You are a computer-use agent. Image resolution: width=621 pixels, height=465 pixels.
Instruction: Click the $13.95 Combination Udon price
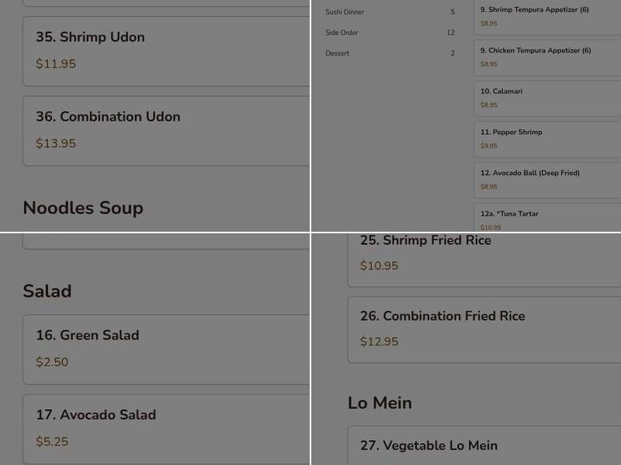click(x=56, y=143)
